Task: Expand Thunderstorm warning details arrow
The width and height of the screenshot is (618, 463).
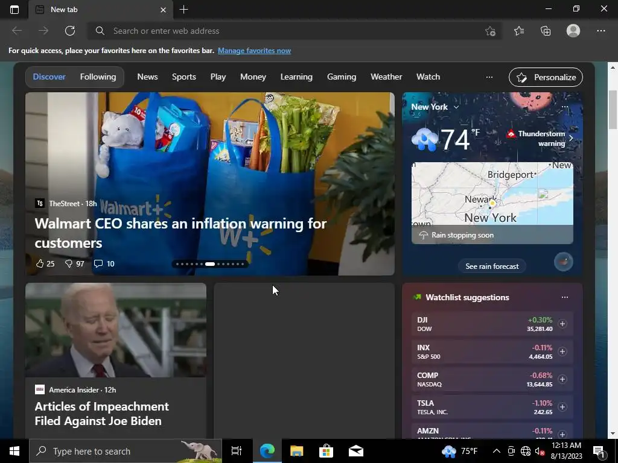Action: pos(571,138)
